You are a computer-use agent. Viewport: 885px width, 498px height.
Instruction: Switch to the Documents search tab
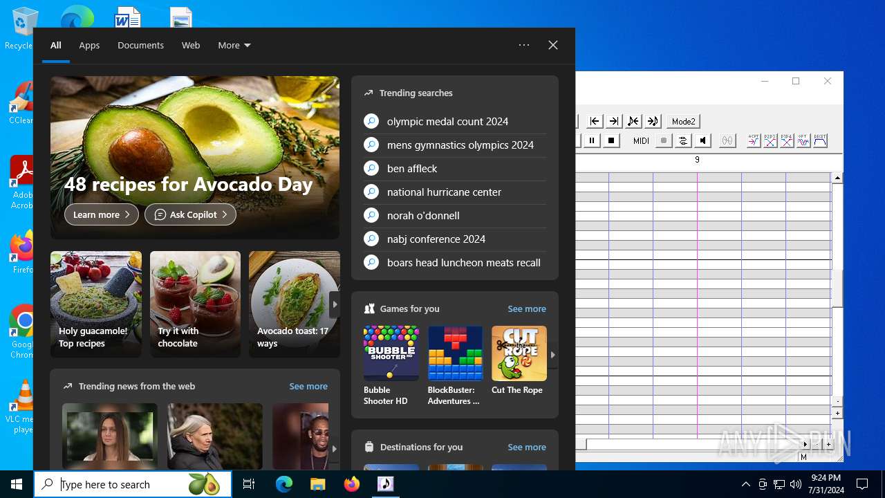tap(140, 45)
